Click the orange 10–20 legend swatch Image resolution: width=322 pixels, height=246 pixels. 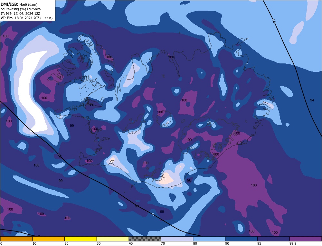49,239
